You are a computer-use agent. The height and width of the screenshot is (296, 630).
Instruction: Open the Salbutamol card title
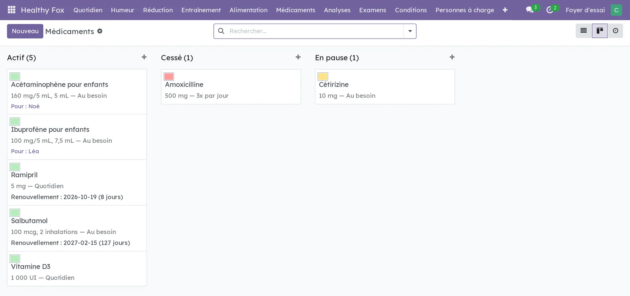(29, 221)
